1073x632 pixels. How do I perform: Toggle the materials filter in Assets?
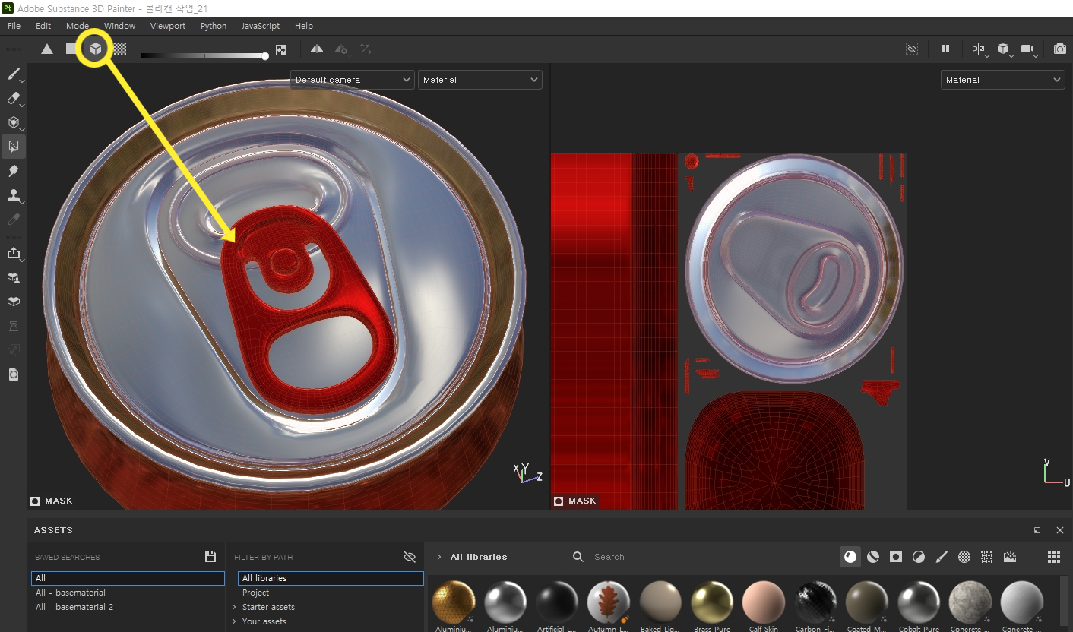(x=850, y=557)
